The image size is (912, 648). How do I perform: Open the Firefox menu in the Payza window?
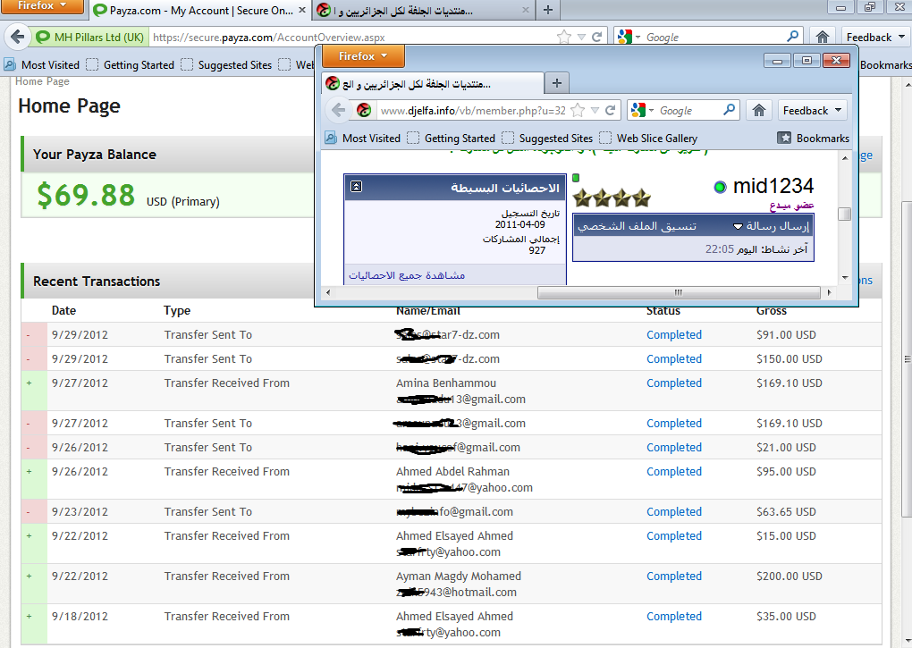point(42,6)
